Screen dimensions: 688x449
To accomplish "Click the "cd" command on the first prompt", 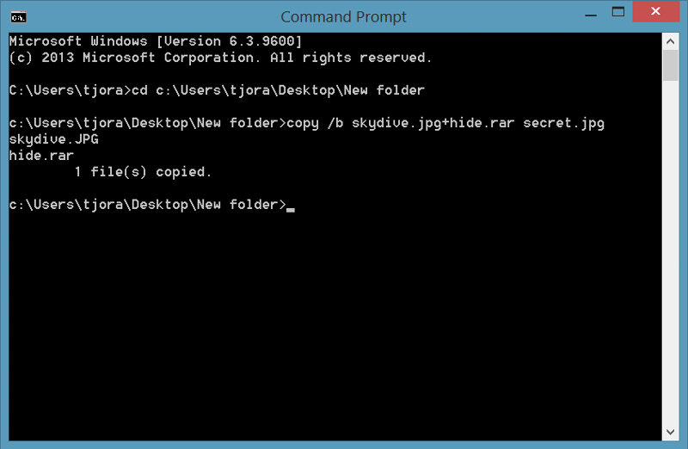I will [140, 90].
